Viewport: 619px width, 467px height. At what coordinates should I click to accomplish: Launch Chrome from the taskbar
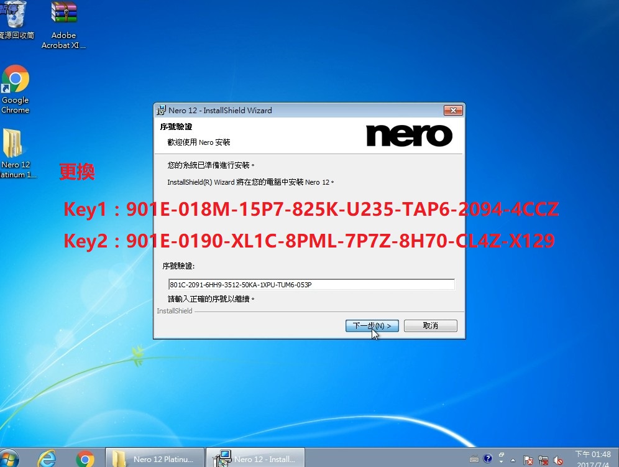85,459
